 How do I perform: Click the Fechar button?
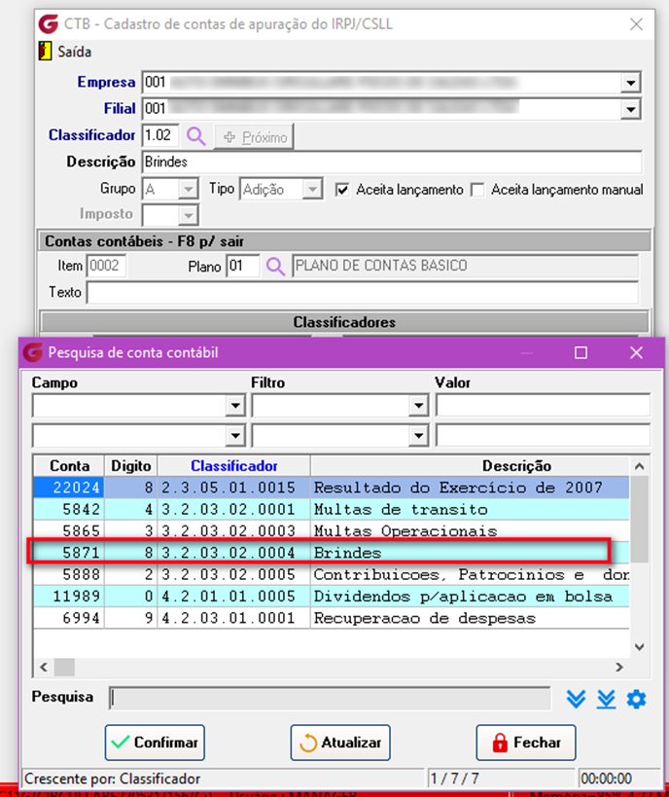click(x=526, y=743)
